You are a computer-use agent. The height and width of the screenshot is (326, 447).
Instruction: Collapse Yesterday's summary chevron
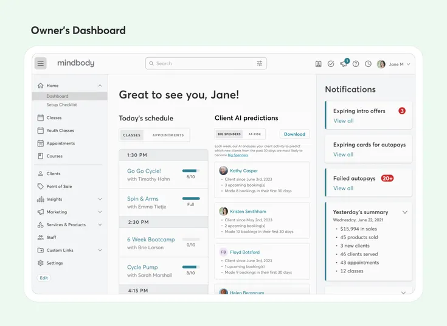(x=405, y=212)
